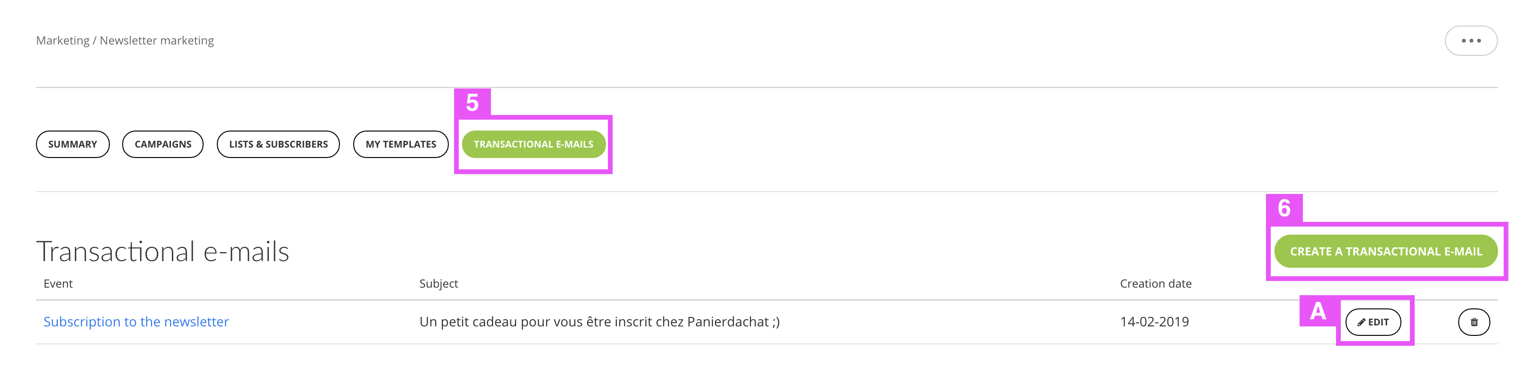
Task: Click the Subject column header
Action: pyautogui.click(x=438, y=284)
